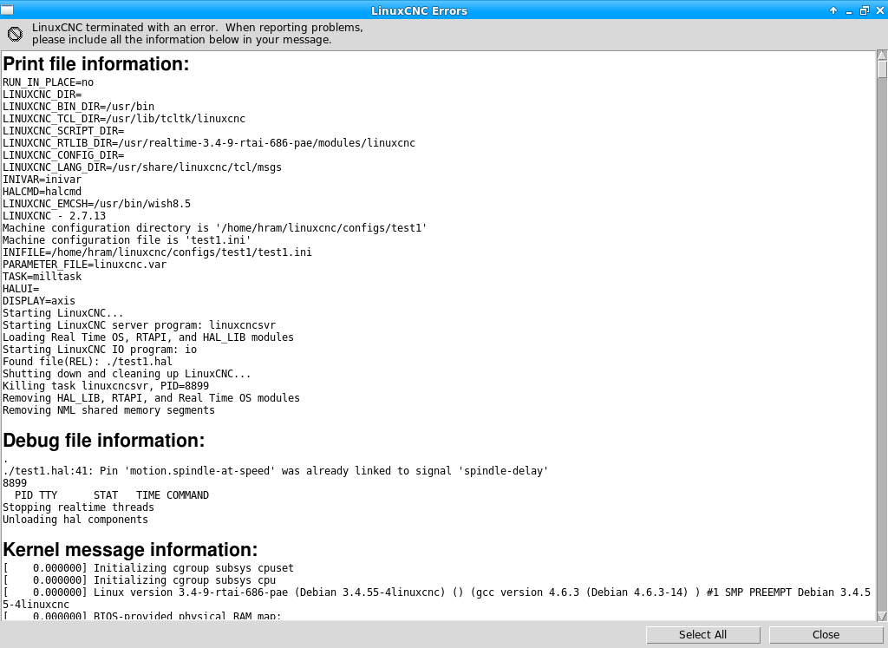Close the LinuxCNC Errors dialog
Viewport: 888px width, 648px height.
tap(826, 634)
